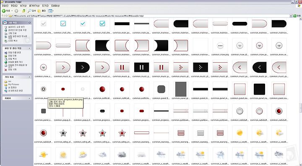Toggle the Folders (폴더) pane button
The width and height of the screenshot is (302, 166).
tap(42, 11)
